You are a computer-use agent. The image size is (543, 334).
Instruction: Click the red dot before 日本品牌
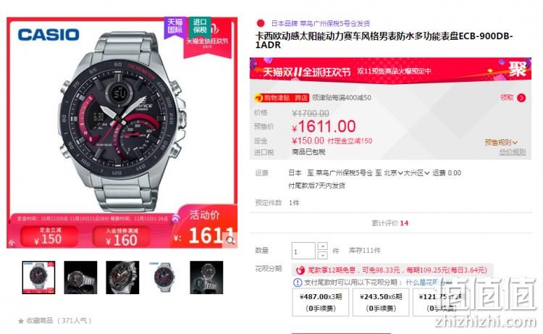click(261, 24)
